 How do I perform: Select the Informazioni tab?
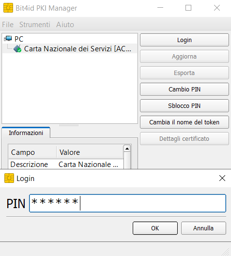pos(26,133)
